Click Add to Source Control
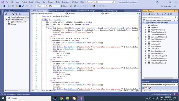 click(x=162, y=94)
